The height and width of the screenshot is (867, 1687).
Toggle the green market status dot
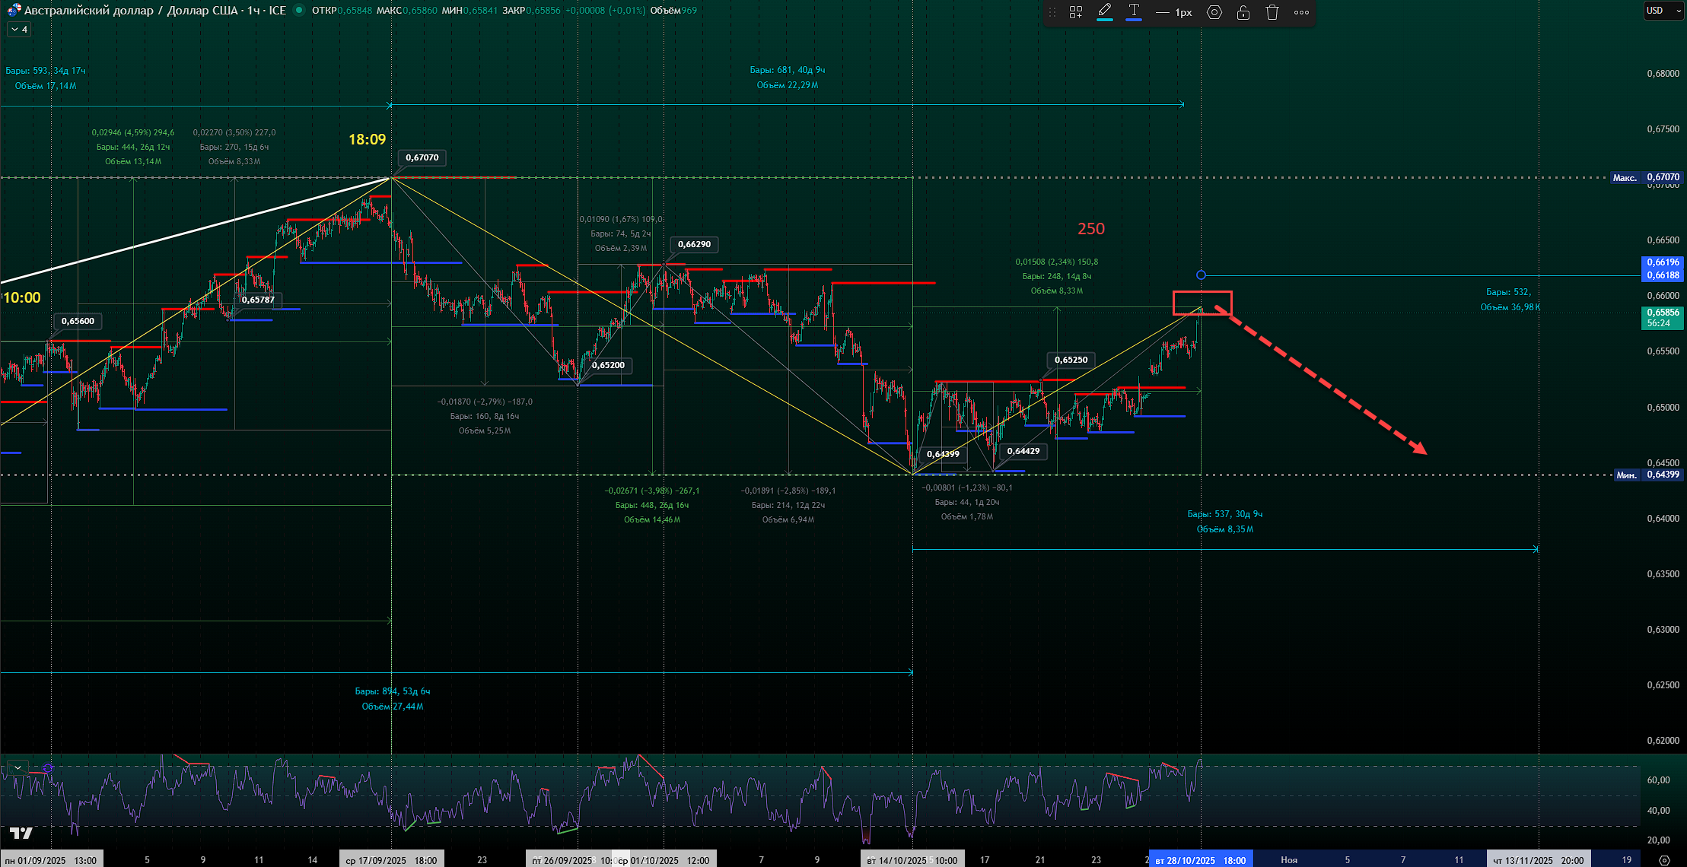(299, 10)
